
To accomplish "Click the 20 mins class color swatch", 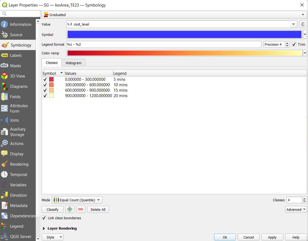I will coord(51,96).
